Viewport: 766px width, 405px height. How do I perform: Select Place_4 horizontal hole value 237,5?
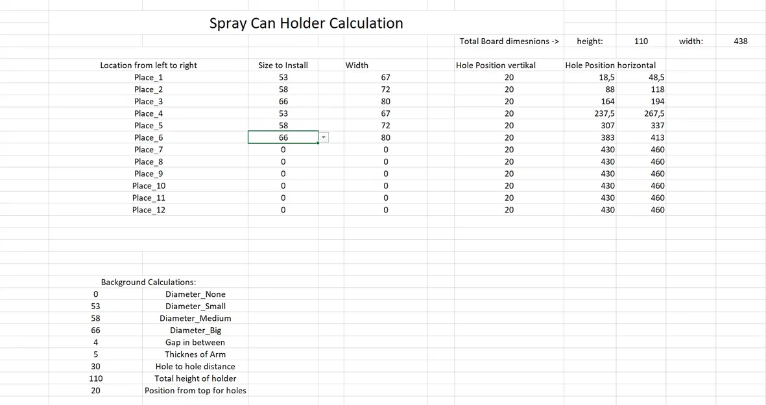(607, 113)
